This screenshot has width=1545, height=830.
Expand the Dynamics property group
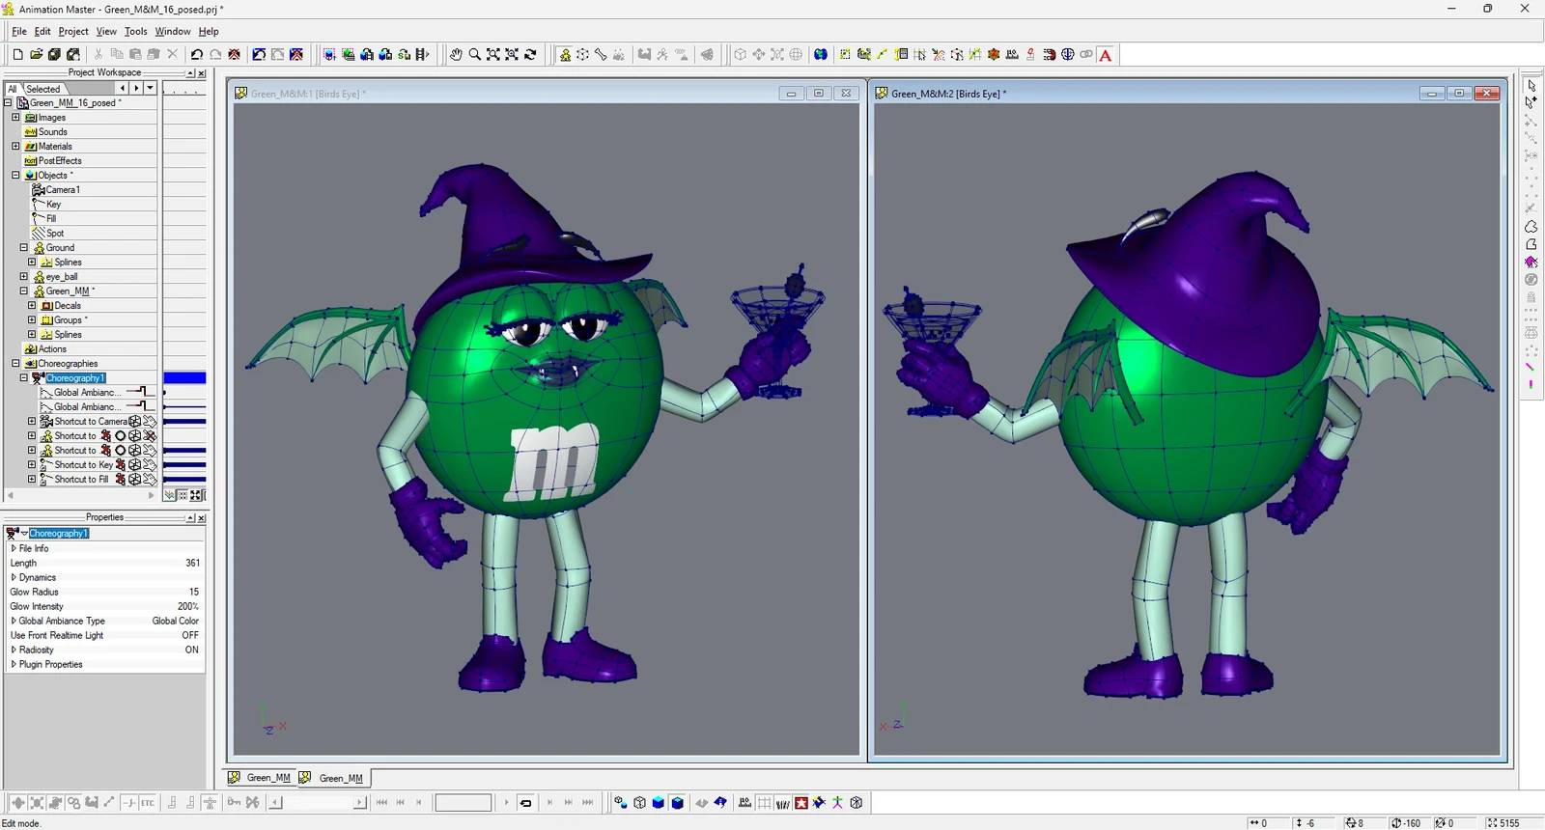tap(14, 578)
